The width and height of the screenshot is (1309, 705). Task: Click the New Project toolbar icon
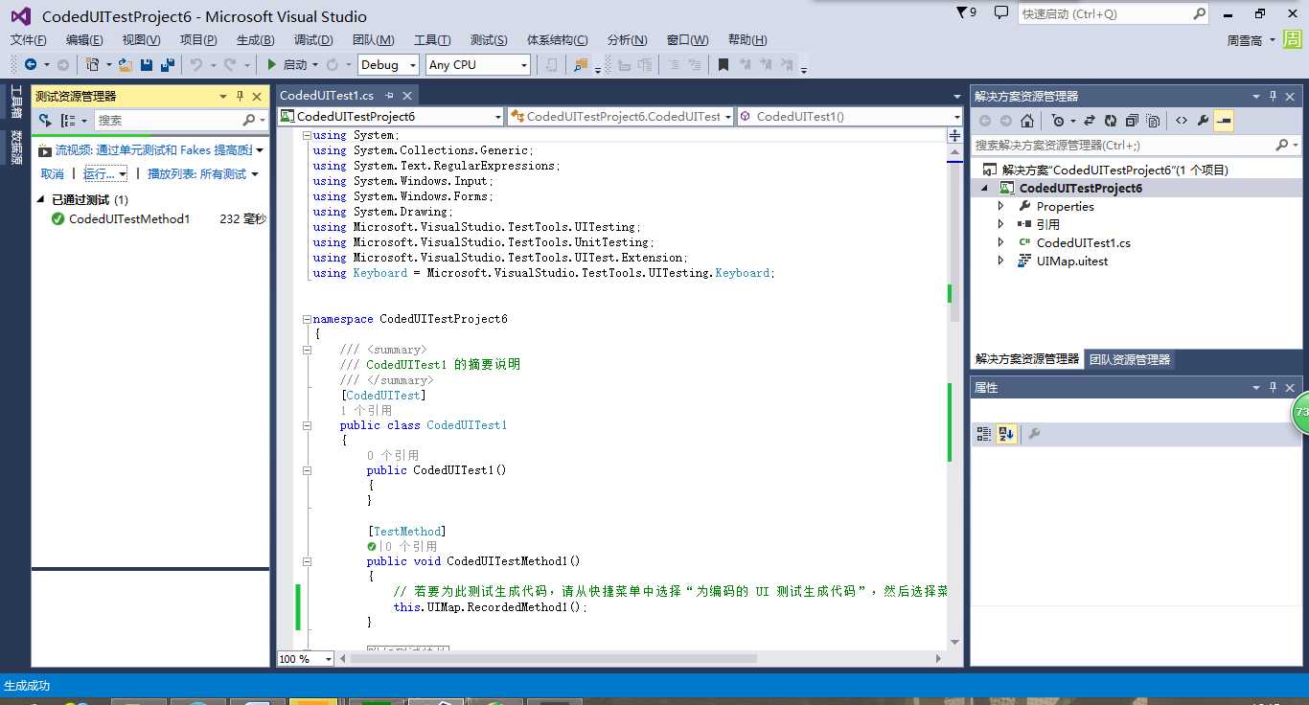click(93, 64)
